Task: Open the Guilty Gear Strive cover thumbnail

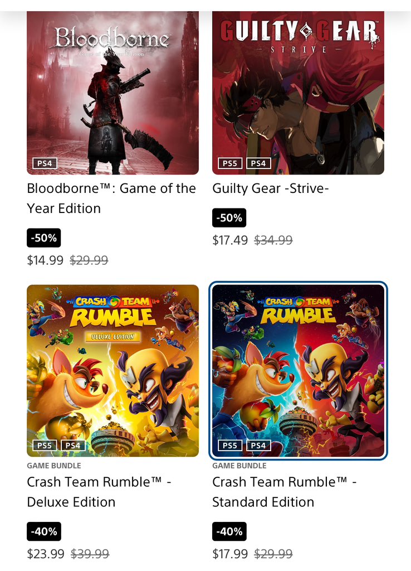Action: click(x=299, y=93)
